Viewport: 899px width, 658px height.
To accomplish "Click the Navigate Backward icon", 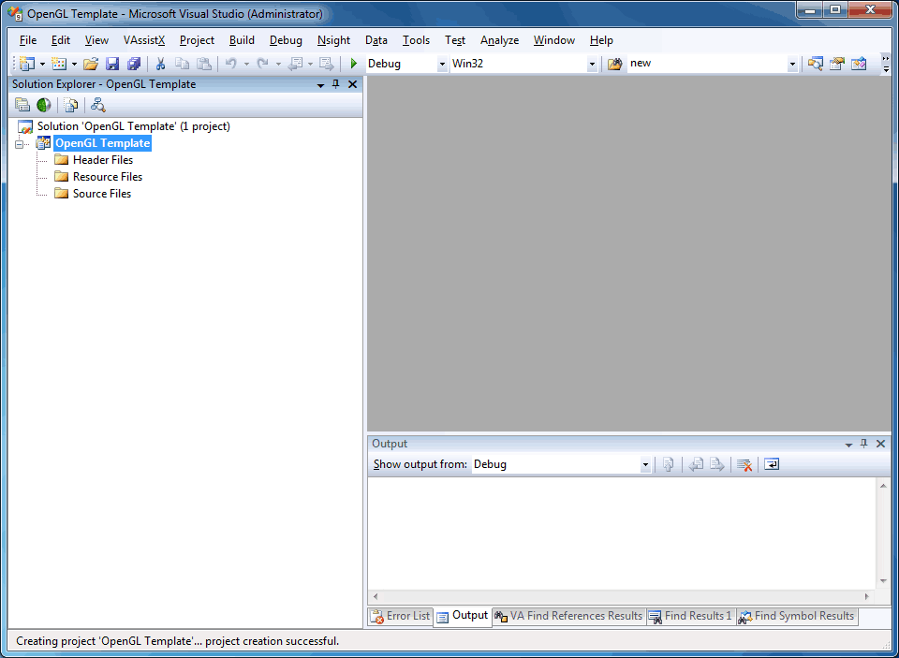I will click(295, 64).
